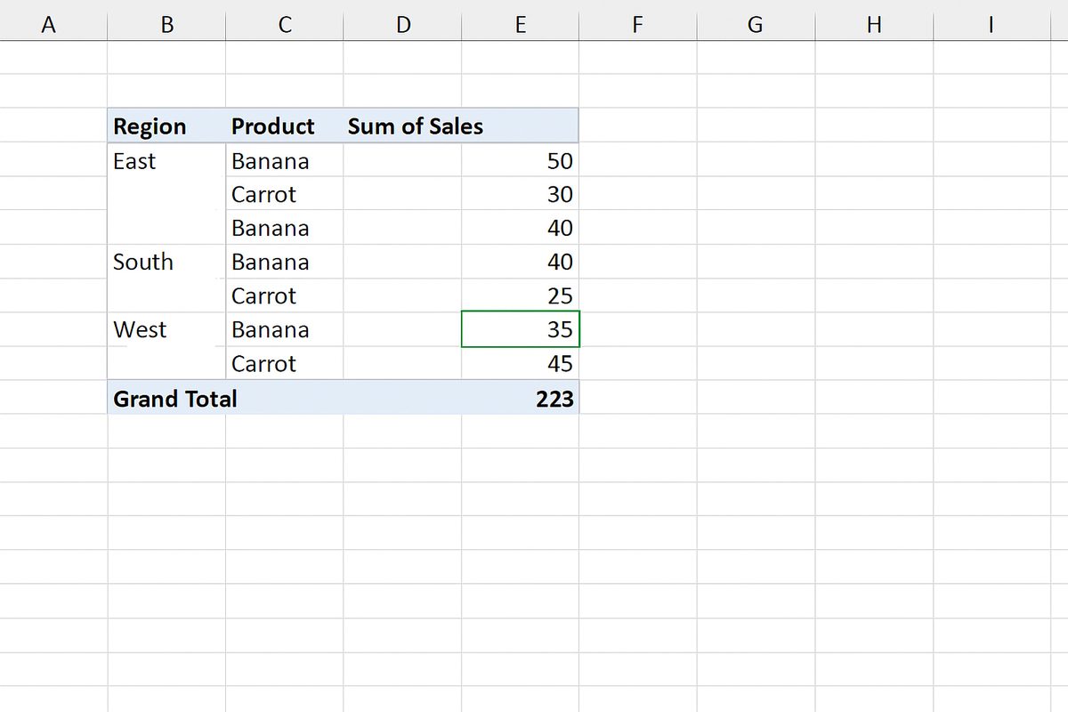Select the Banana cell in West row
Image resolution: width=1068 pixels, height=712 pixels.
point(284,329)
